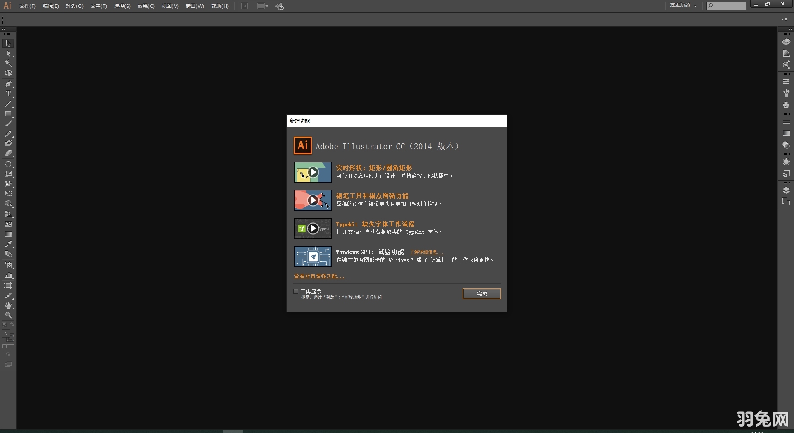Viewport: 794px width, 433px height.
Task: Select the Pen tool in the toolbar
Action: coord(8,83)
